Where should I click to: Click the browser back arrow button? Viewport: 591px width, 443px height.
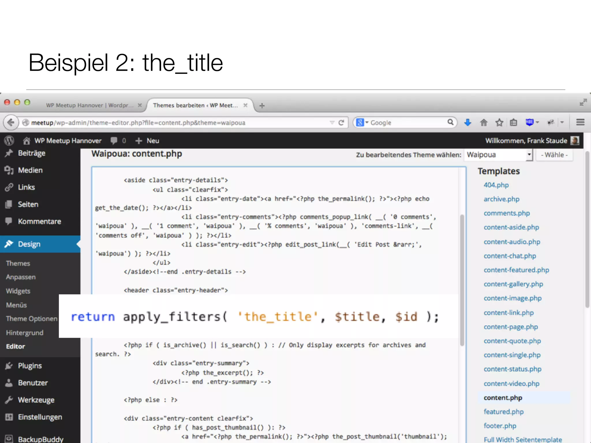tap(11, 123)
